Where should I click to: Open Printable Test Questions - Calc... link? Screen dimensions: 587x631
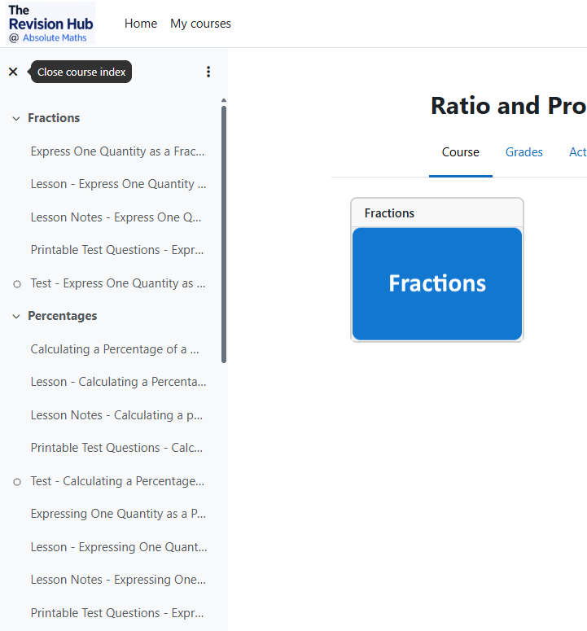tap(116, 448)
